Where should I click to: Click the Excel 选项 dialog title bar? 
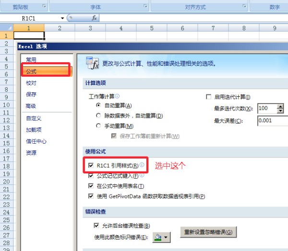tap(153, 46)
